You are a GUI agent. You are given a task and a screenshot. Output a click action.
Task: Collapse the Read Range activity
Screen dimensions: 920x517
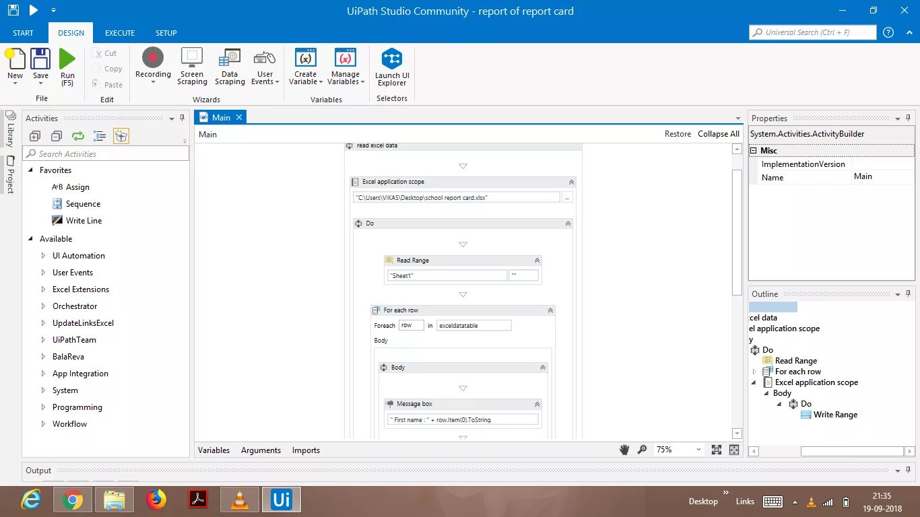point(537,261)
